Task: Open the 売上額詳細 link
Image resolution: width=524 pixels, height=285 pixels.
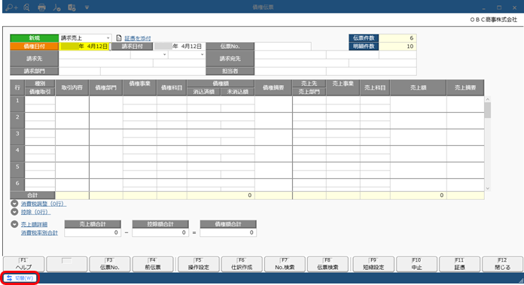Action: pos(34,224)
